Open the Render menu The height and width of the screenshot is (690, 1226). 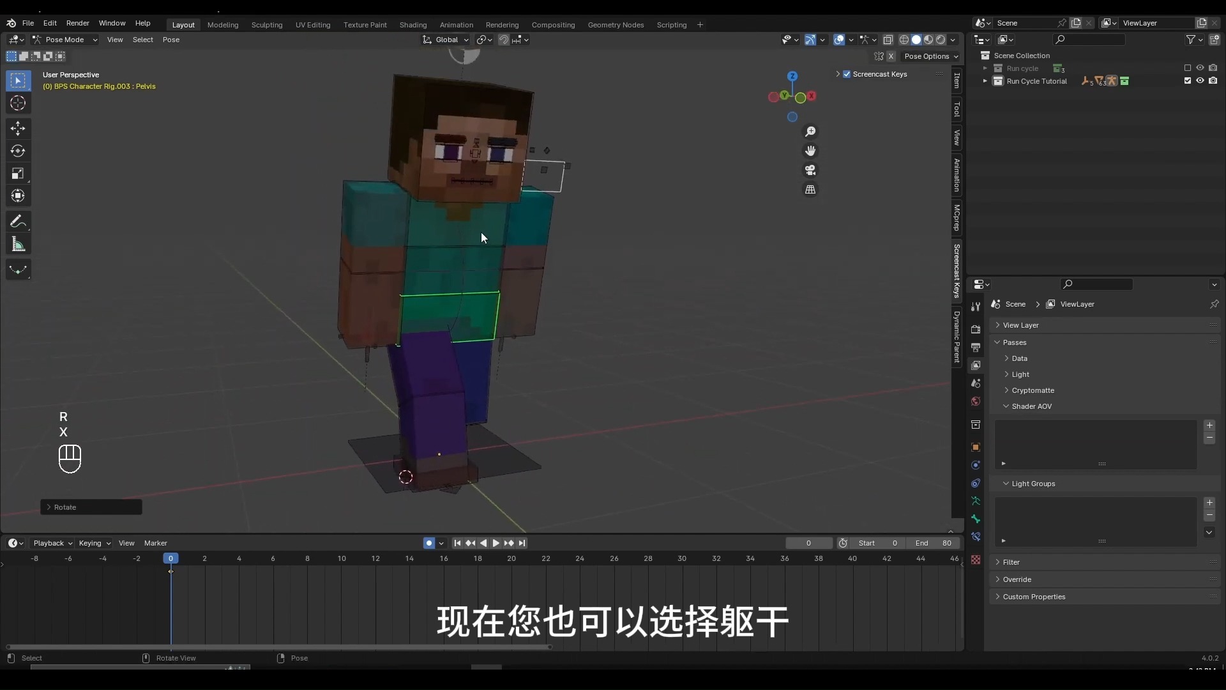78,24
